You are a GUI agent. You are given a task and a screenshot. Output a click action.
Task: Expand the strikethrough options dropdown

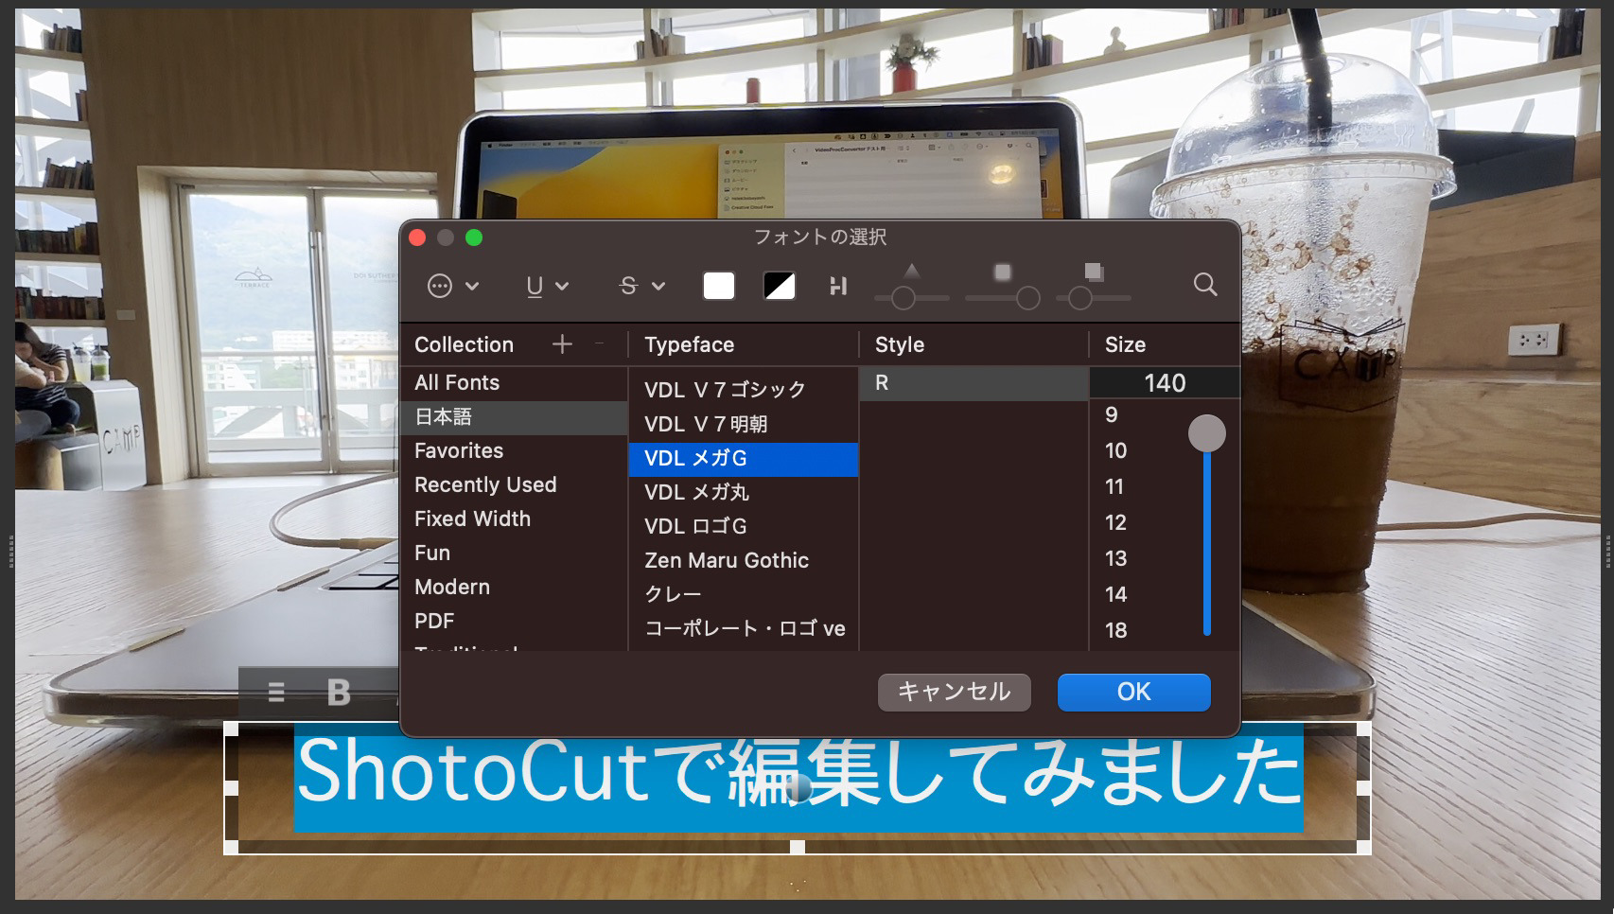[x=657, y=286]
